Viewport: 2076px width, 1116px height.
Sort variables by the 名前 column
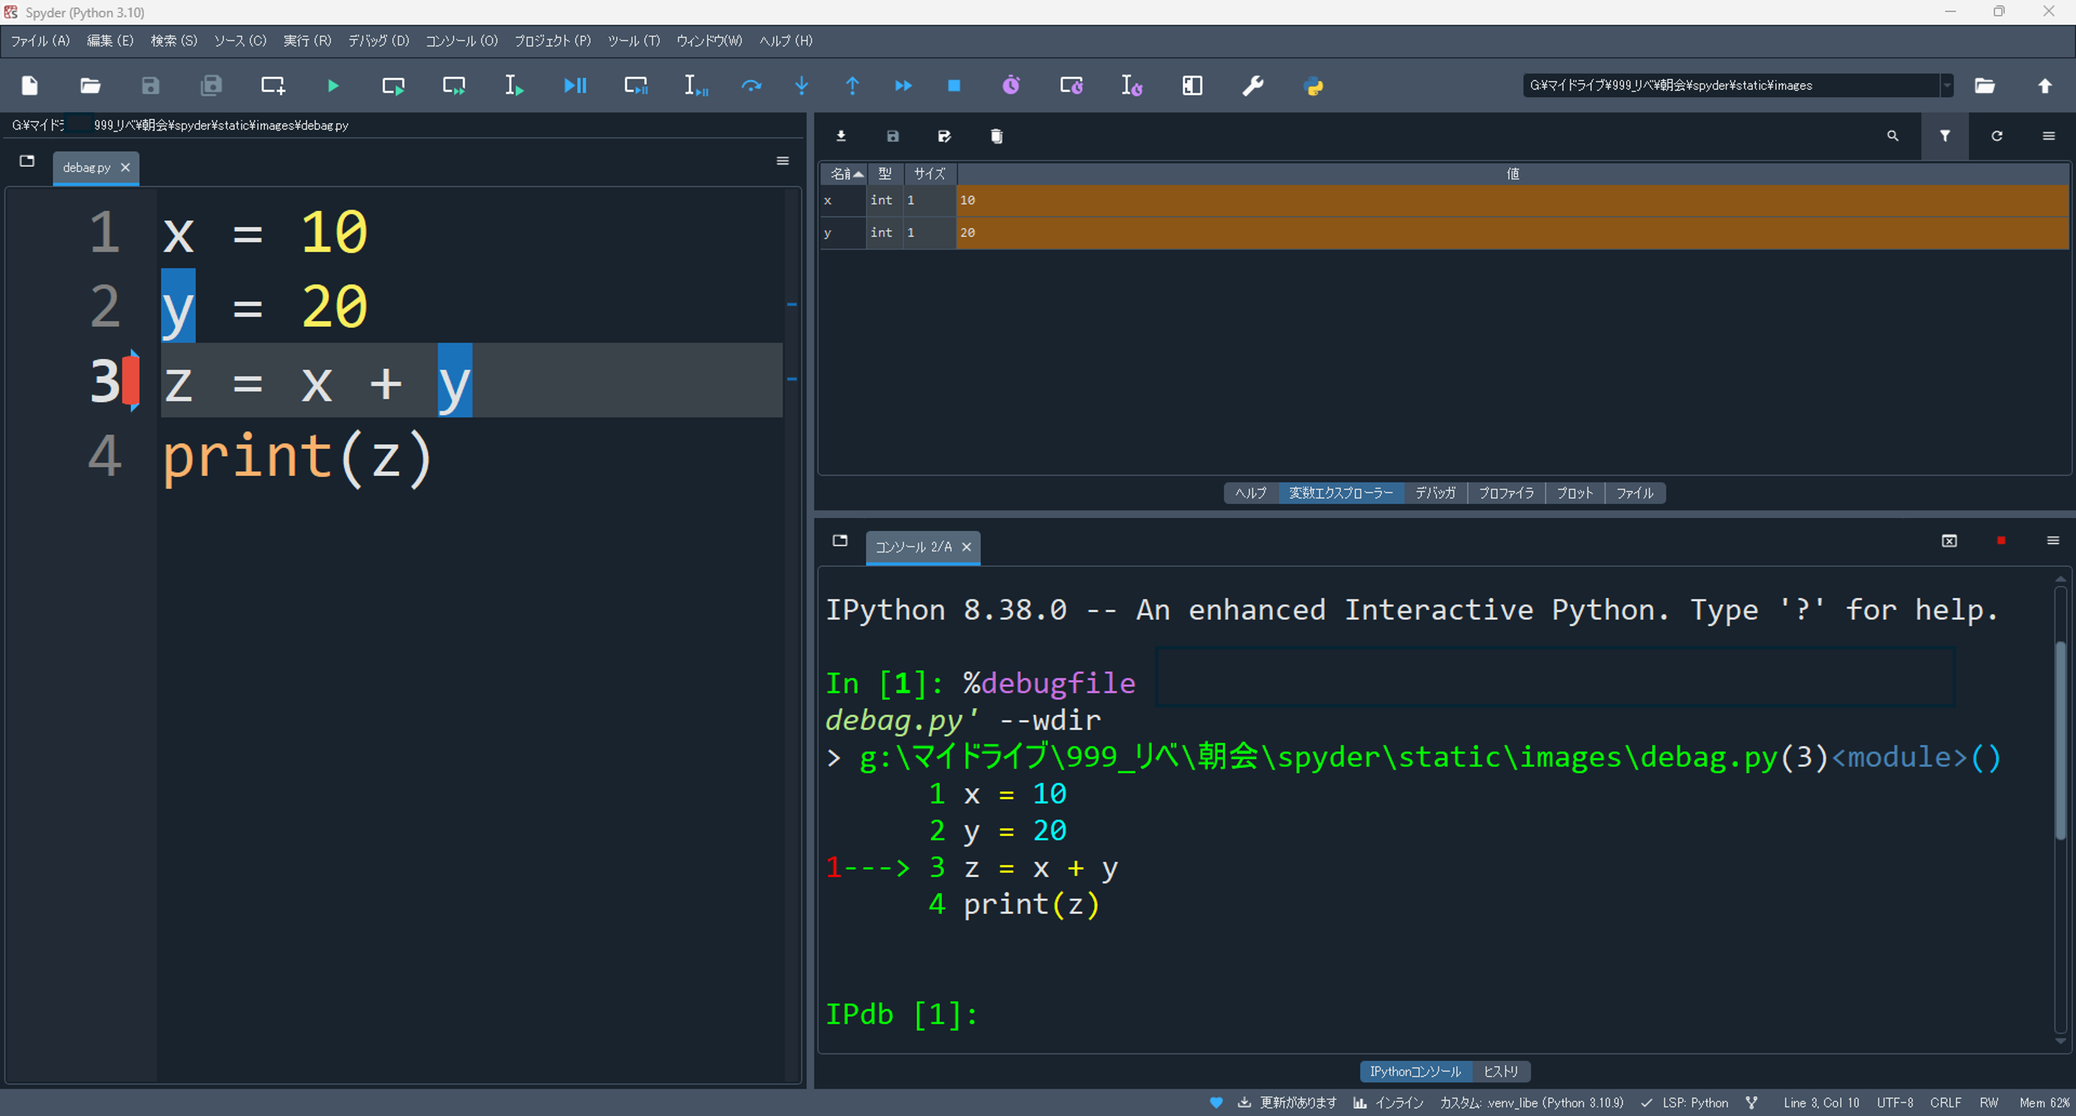843,173
